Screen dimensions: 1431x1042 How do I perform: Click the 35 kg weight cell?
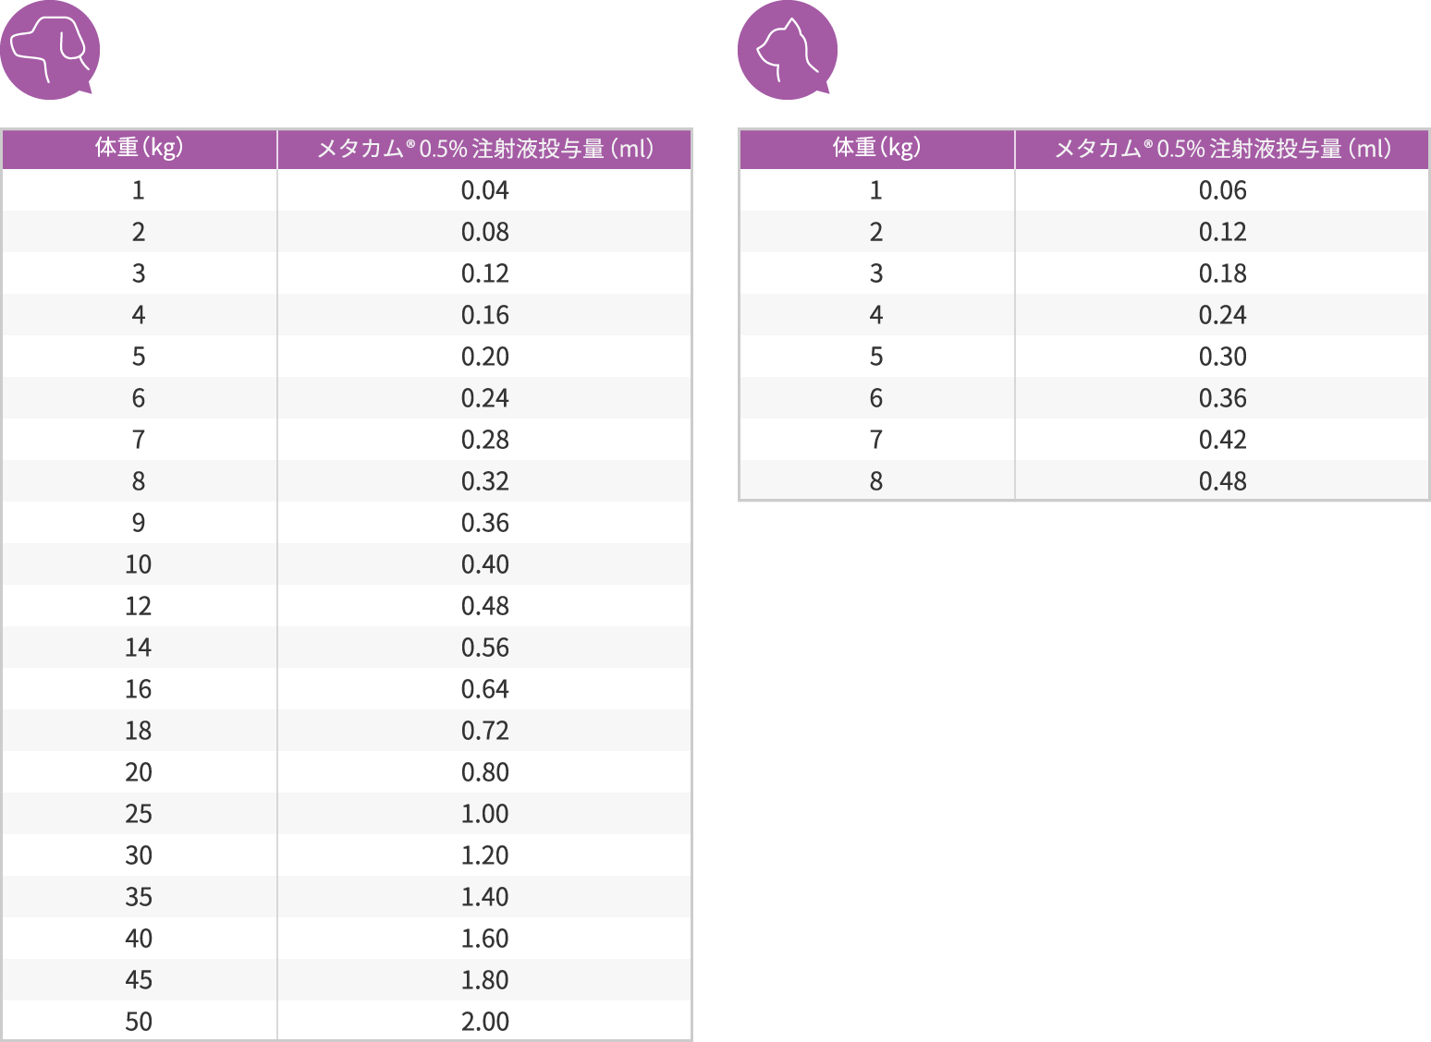point(139,897)
